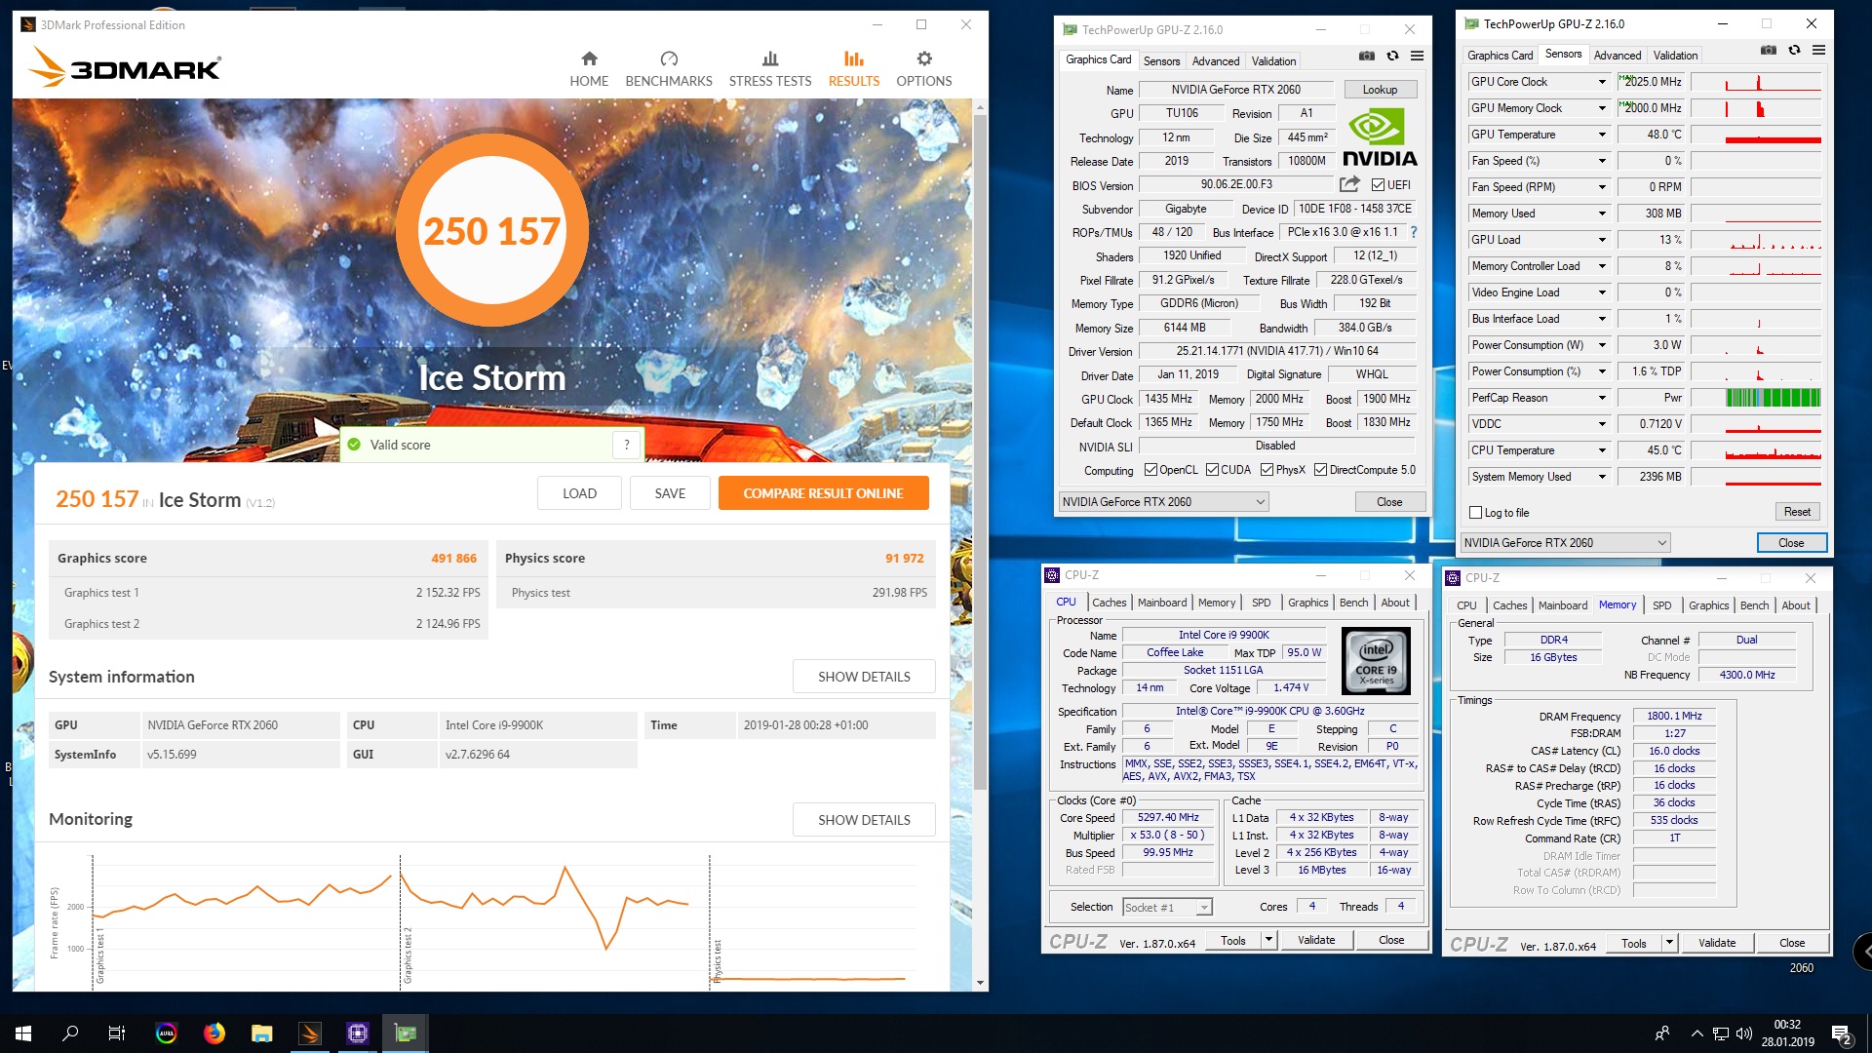Click Lookup button in GPU-Z
Image resolution: width=1872 pixels, height=1053 pixels.
coord(1380,90)
